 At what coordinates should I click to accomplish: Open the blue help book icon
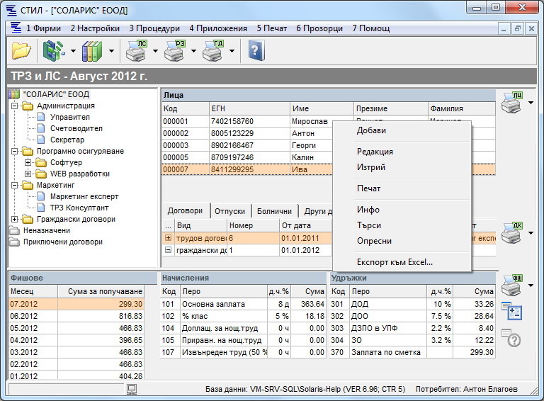[x=256, y=50]
